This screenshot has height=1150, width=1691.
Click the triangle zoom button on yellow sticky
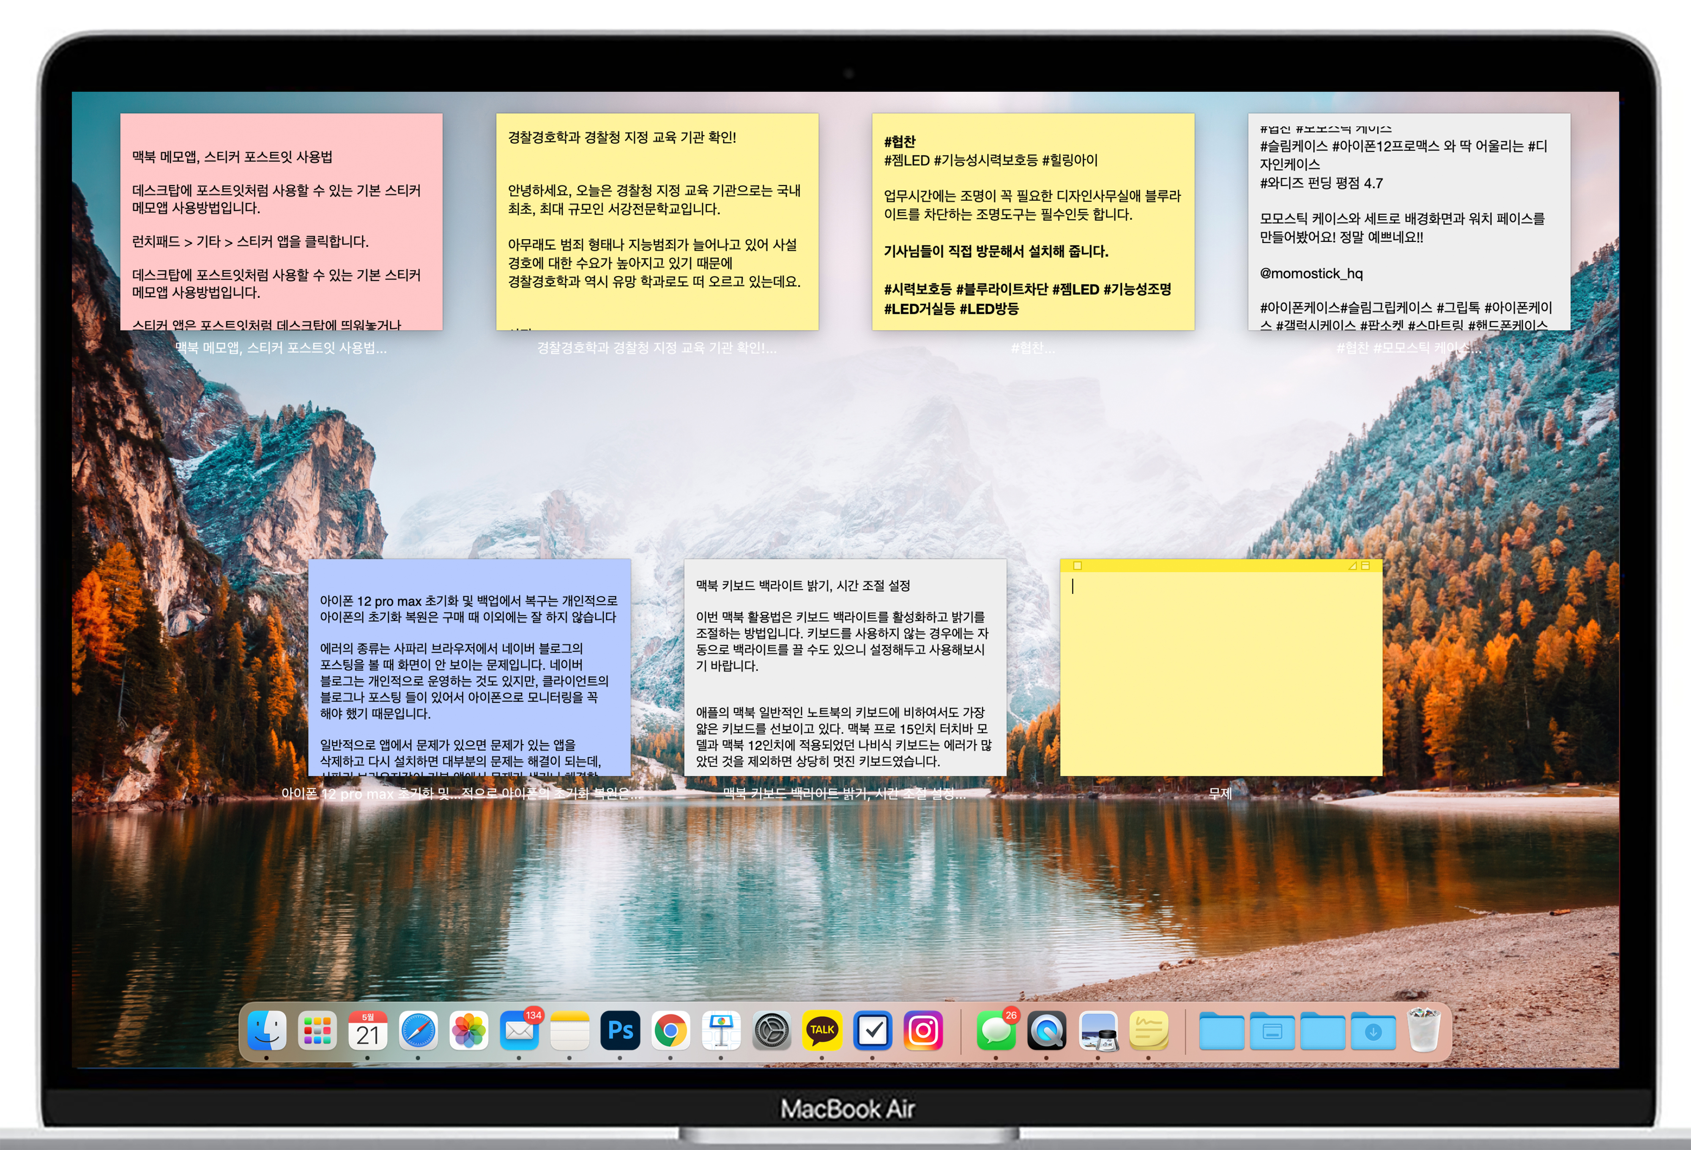[1353, 565]
